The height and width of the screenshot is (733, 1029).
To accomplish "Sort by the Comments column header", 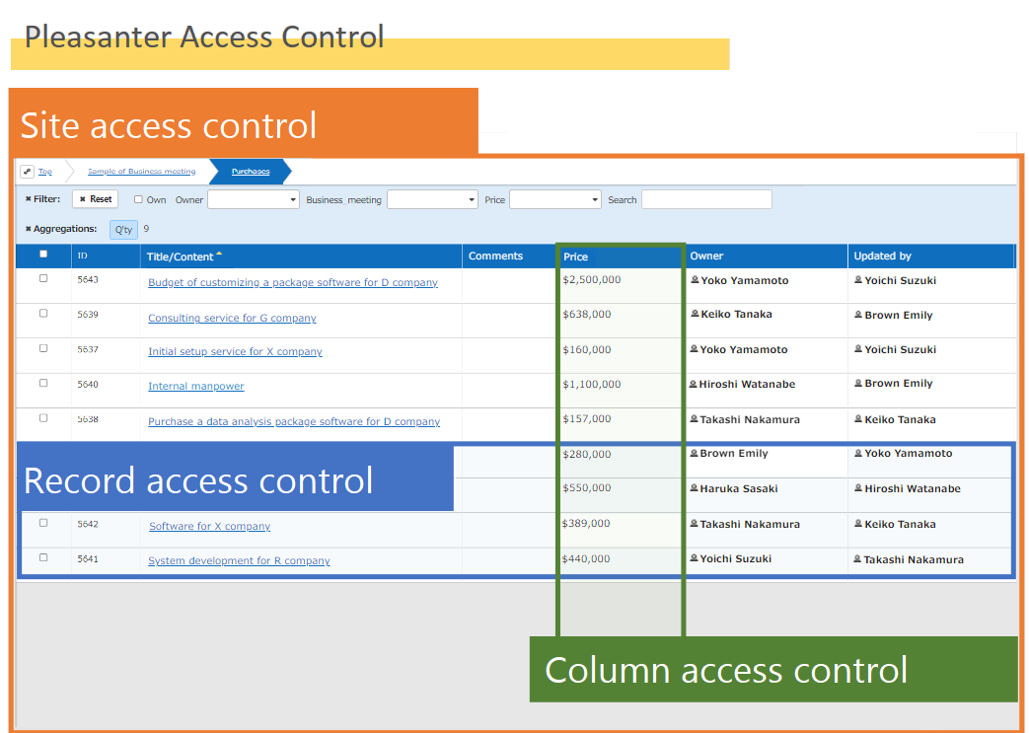I will pyautogui.click(x=495, y=256).
